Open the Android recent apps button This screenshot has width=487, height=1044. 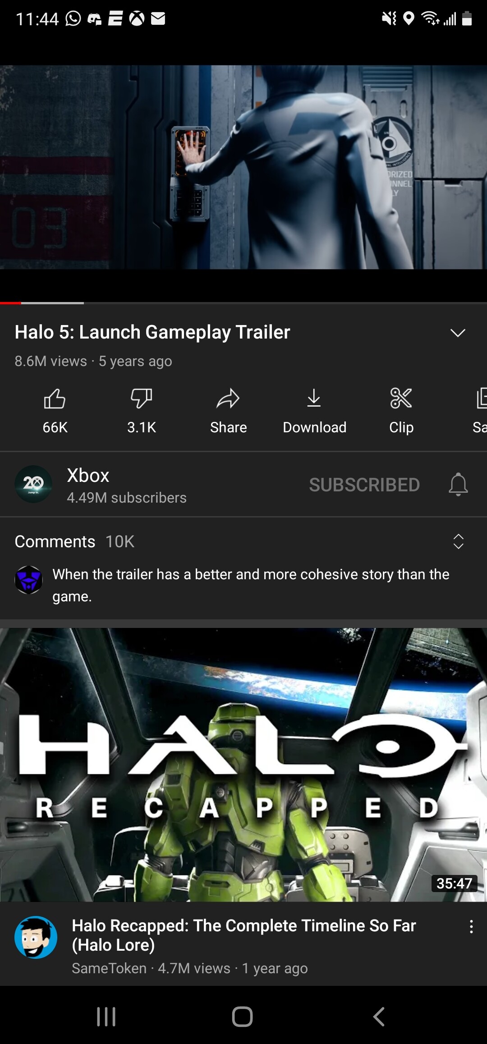[106, 1017]
